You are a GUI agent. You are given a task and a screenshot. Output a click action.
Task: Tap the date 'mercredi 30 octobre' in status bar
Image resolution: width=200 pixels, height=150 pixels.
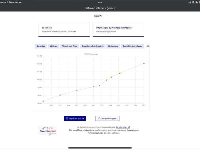11,2
